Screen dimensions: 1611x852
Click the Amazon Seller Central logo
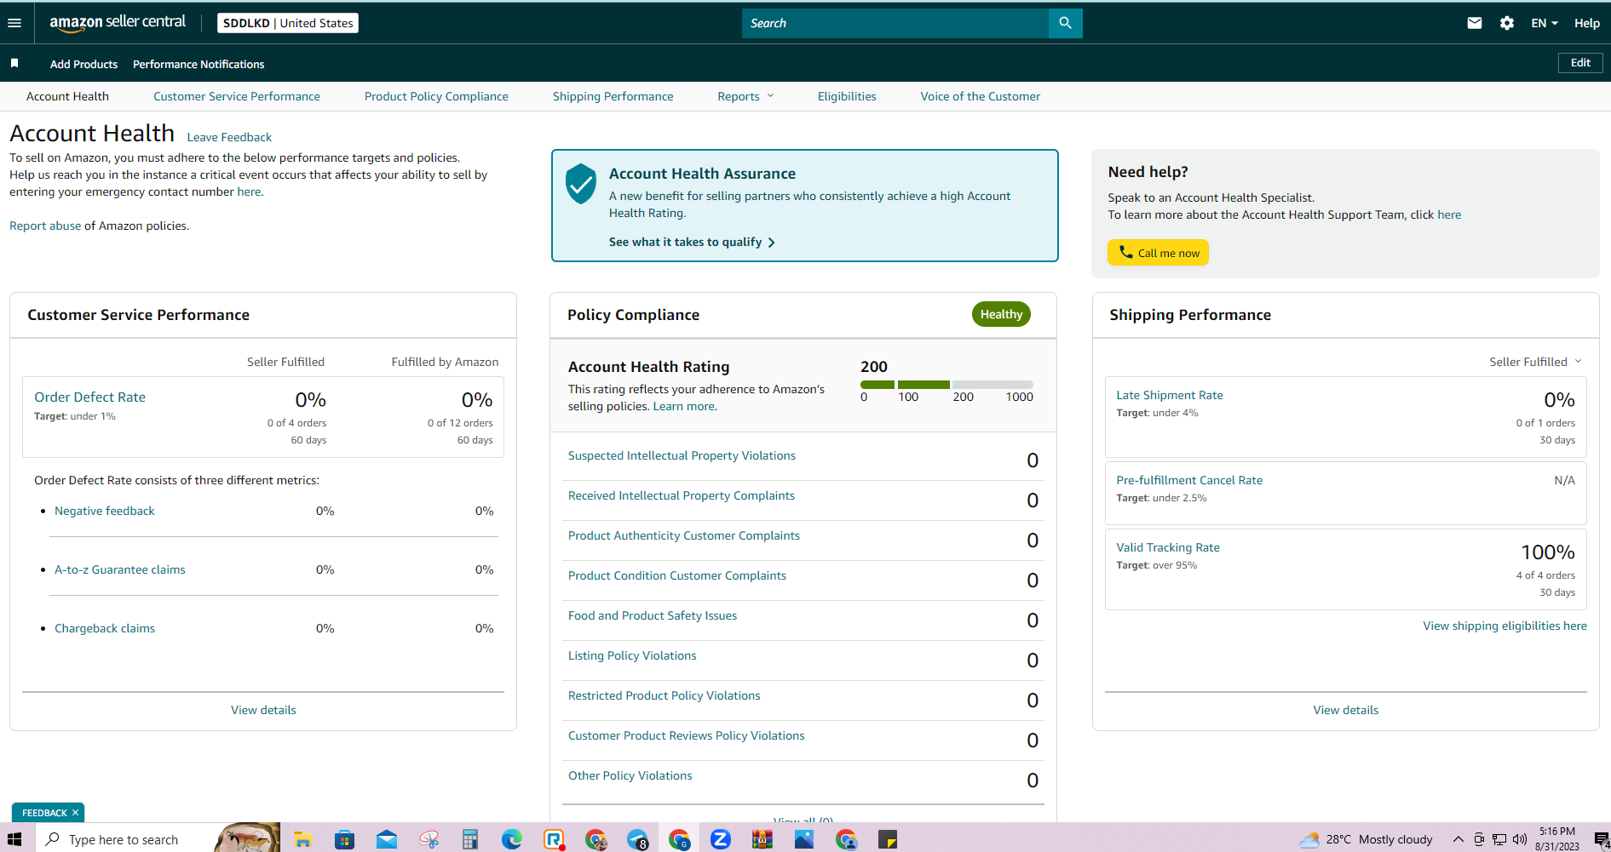(x=118, y=23)
